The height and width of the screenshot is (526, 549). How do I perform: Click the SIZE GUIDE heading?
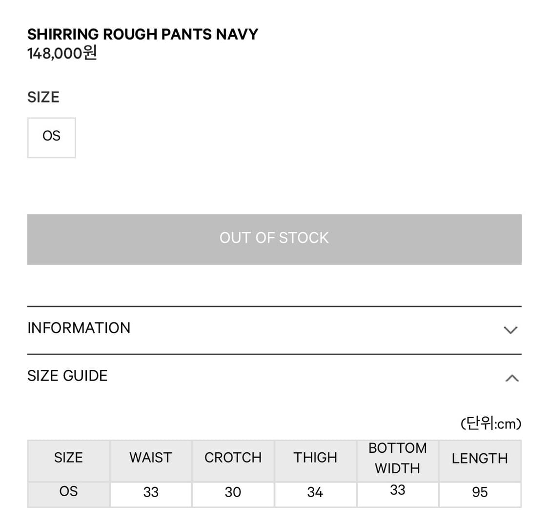pos(67,376)
